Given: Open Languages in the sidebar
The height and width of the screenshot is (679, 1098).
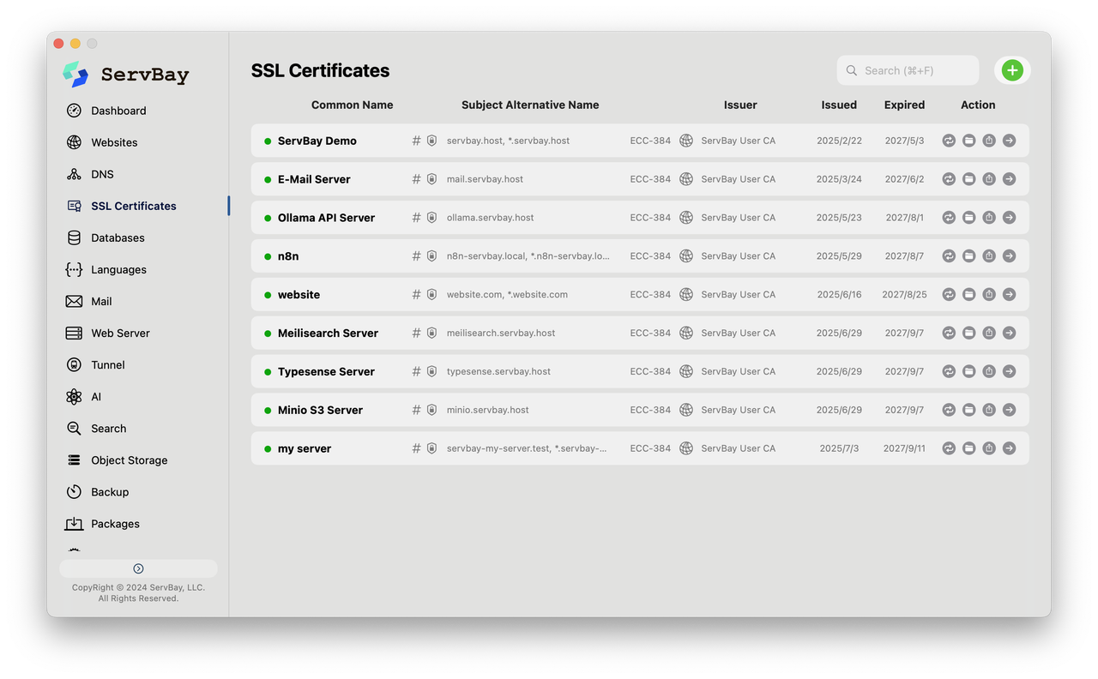Looking at the screenshot, I should tap(118, 269).
